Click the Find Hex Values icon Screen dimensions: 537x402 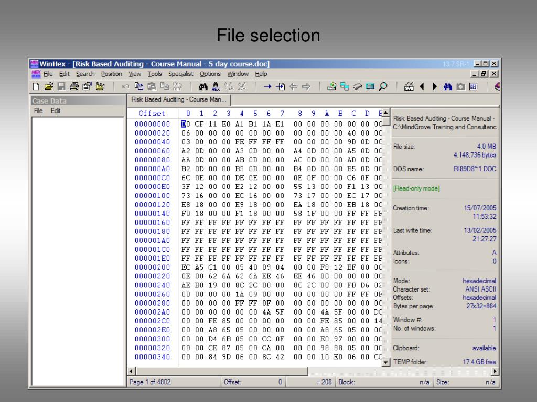216,86
